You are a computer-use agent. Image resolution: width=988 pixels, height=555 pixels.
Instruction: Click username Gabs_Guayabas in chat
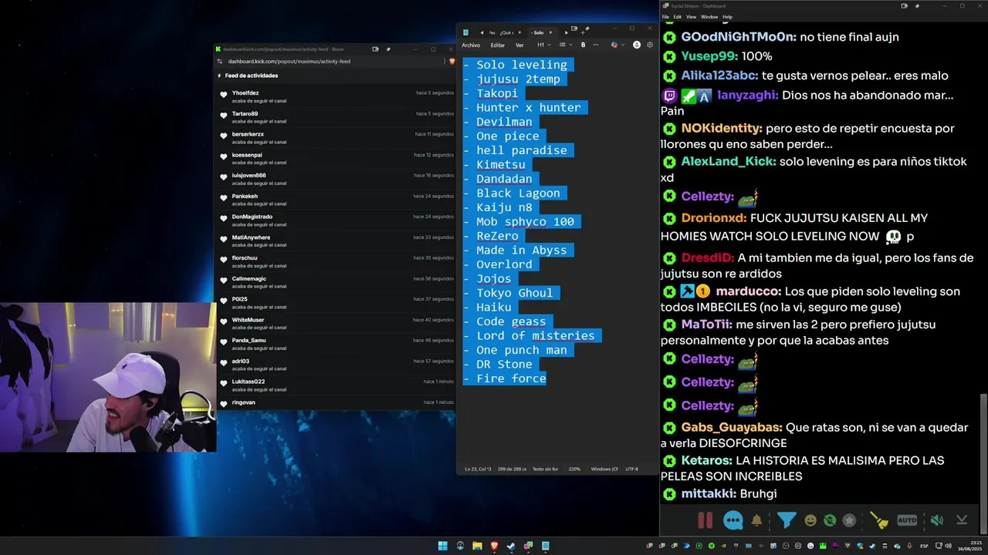click(732, 427)
